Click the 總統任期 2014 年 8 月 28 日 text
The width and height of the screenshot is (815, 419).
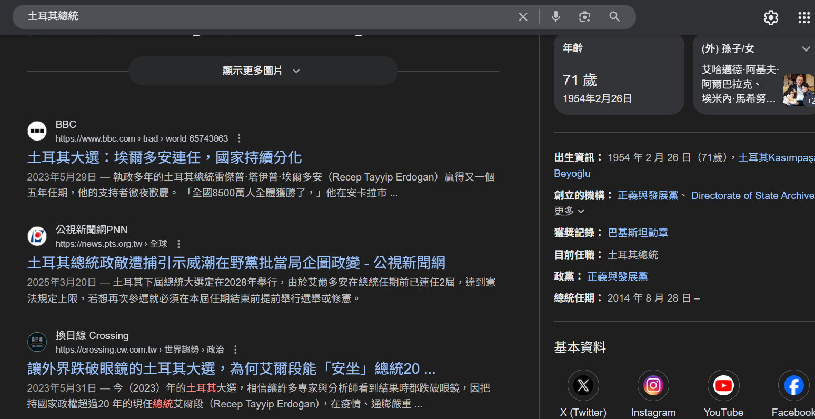click(x=627, y=298)
